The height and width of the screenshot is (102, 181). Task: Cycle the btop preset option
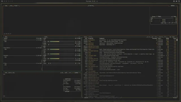16,6
